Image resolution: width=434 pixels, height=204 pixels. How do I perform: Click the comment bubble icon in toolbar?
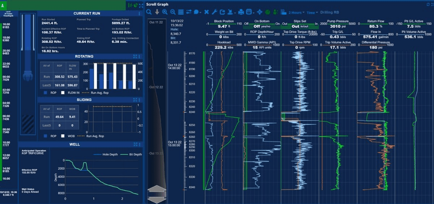(x=196, y=12)
